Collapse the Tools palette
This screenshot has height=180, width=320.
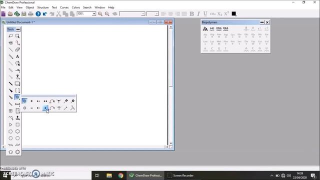click(18, 29)
